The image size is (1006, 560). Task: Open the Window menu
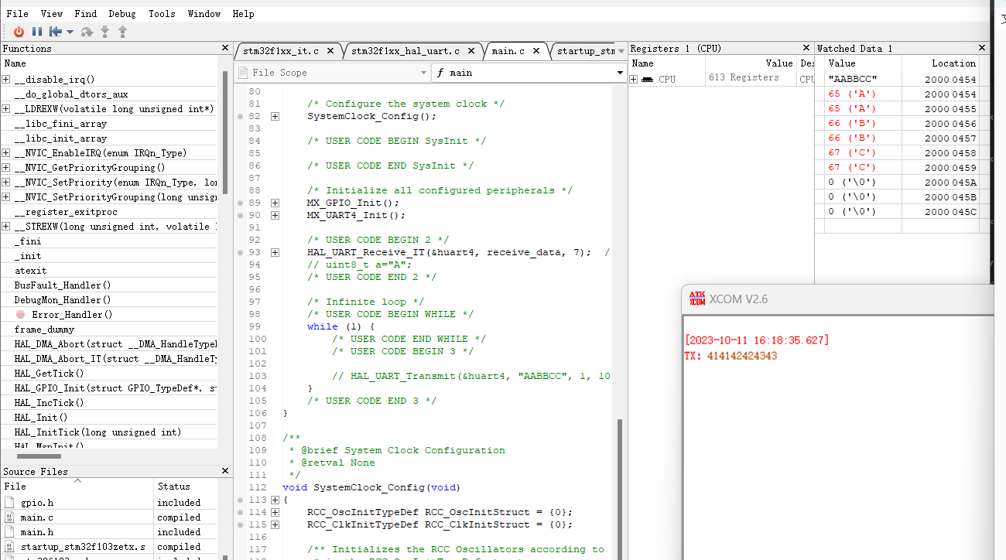[x=204, y=13]
